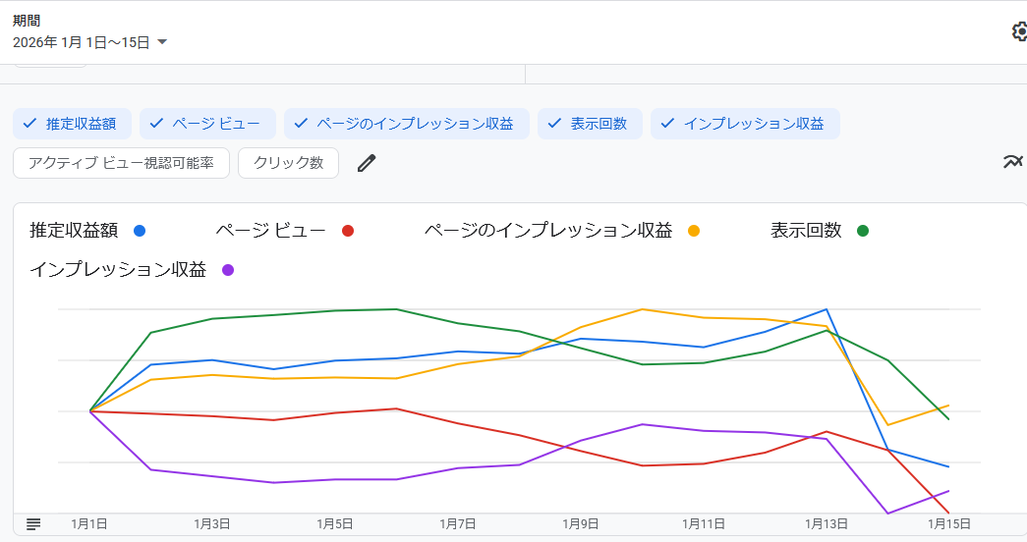This screenshot has width=1027, height=542.
Task: Click the 期間 label selector
Action: tap(27, 21)
